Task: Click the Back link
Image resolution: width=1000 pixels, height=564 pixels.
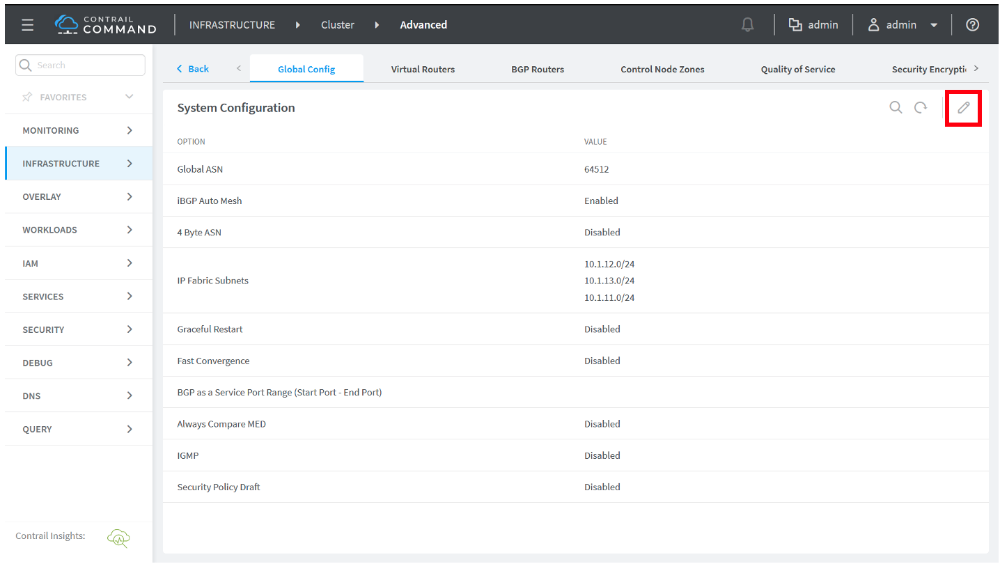Action: [x=193, y=68]
